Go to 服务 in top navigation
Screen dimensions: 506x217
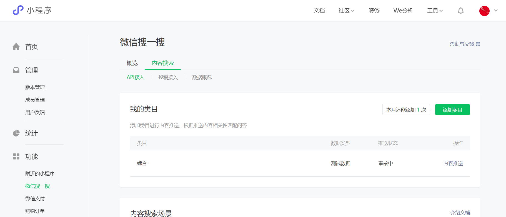pos(374,11)
